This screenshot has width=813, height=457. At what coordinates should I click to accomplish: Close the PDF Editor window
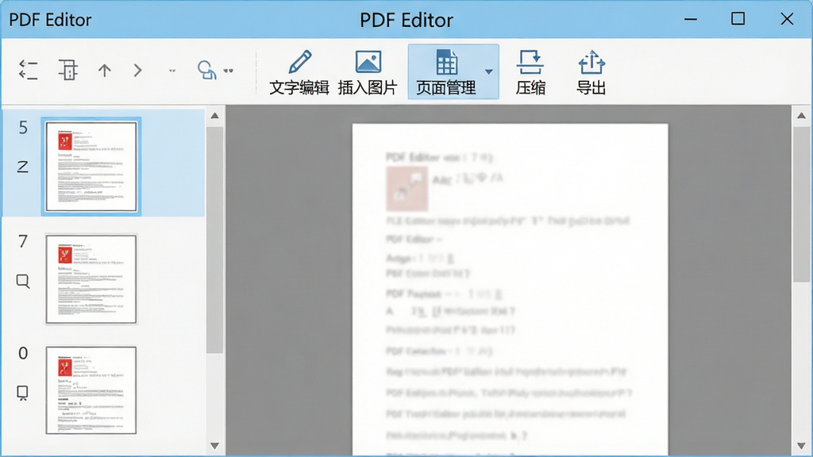click(x=787, y=19)
